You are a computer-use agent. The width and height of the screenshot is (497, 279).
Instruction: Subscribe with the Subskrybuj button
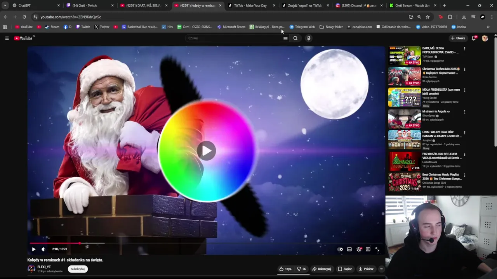tap(78, 269)
